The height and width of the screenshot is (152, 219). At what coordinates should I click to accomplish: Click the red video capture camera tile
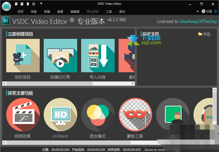click(127, 56)
